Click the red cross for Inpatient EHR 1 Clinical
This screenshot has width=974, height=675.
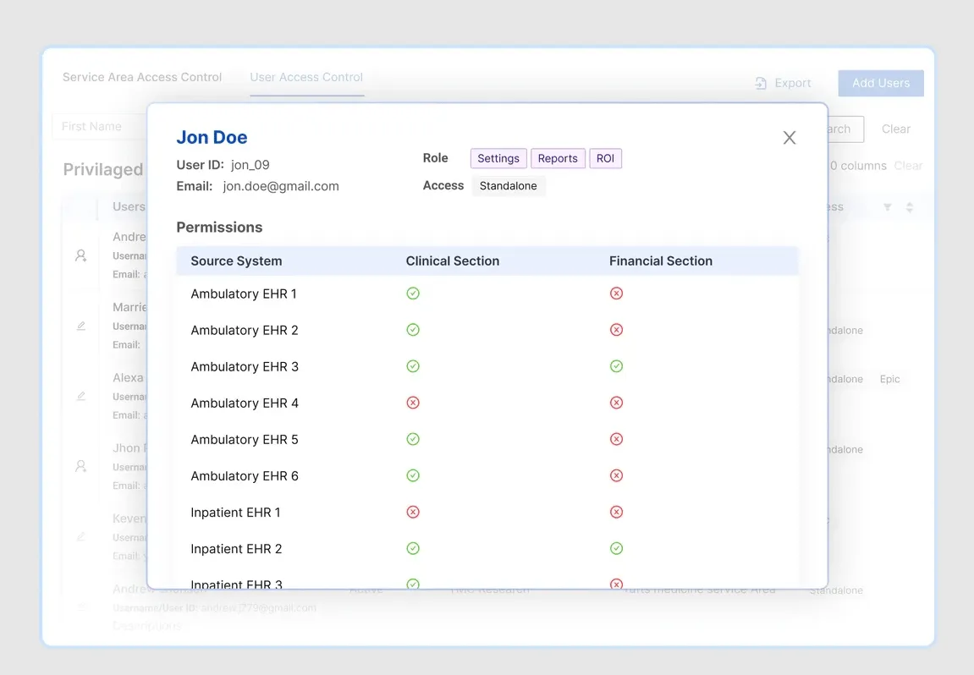(413, 512)
